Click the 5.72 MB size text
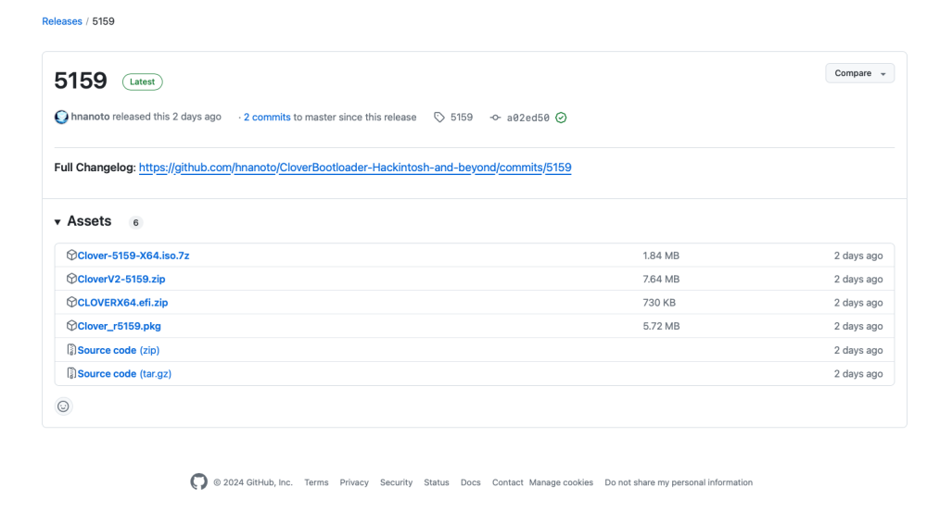Image resolution: width=927 pixels, height=512 pixels. [x=661, y=327]
